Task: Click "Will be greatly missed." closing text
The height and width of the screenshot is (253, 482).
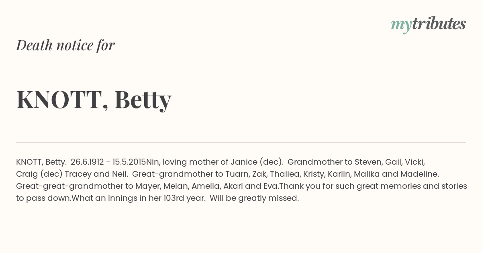Action: pos(254,198)
